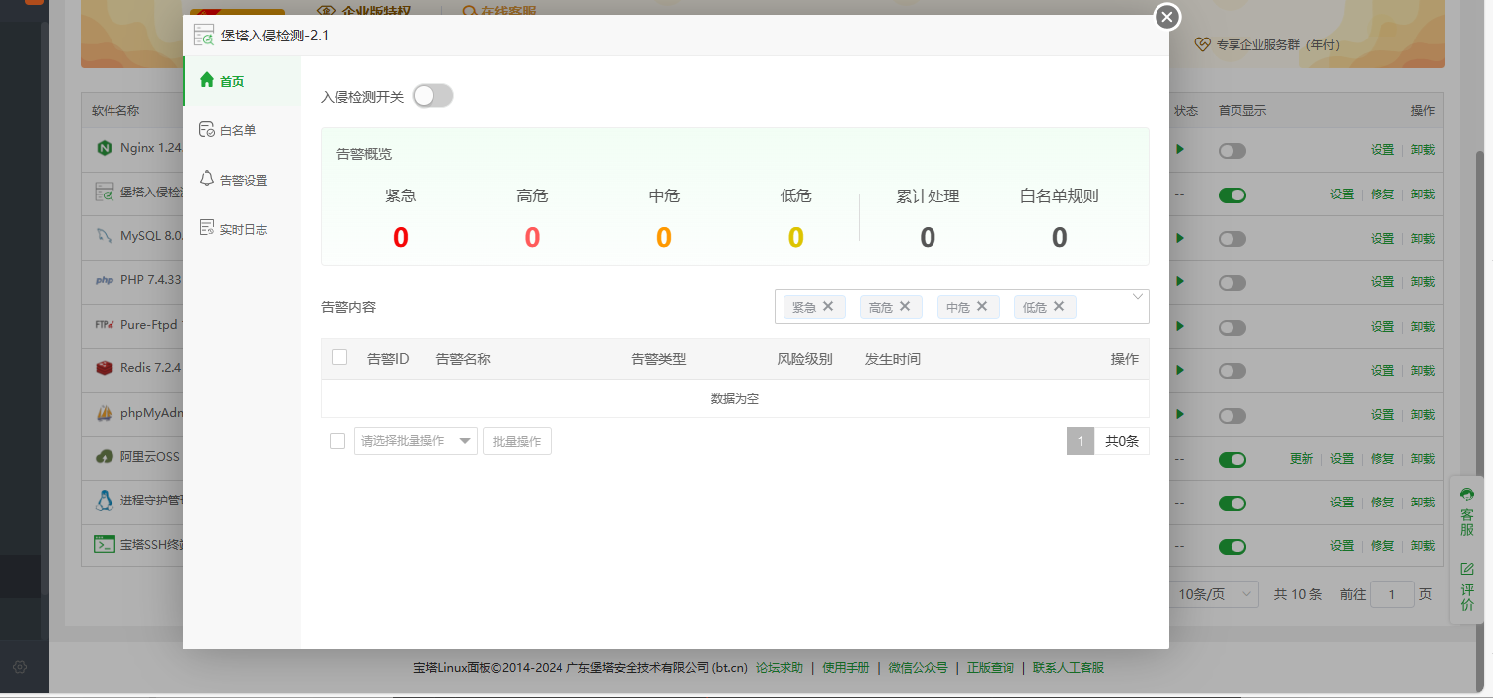Screen dimensions: 1493x698
Task: Click the MySQL icon in software list
Action: 104,237
